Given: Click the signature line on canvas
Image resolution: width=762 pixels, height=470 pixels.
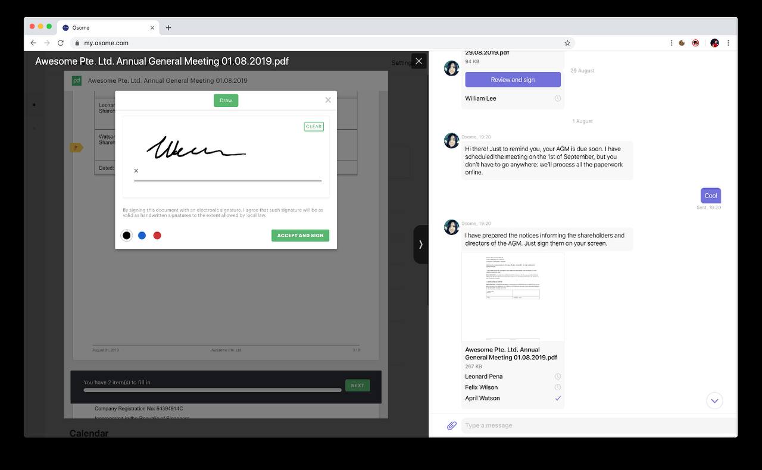Looking at the screenshot, I should tap(227, 180).
